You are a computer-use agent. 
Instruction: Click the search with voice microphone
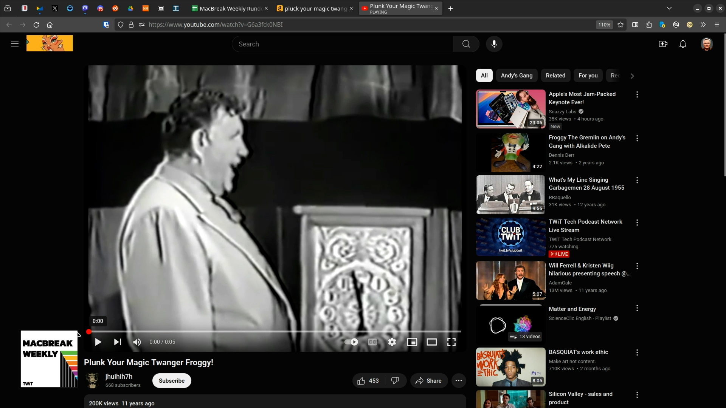tap(494, 44)
